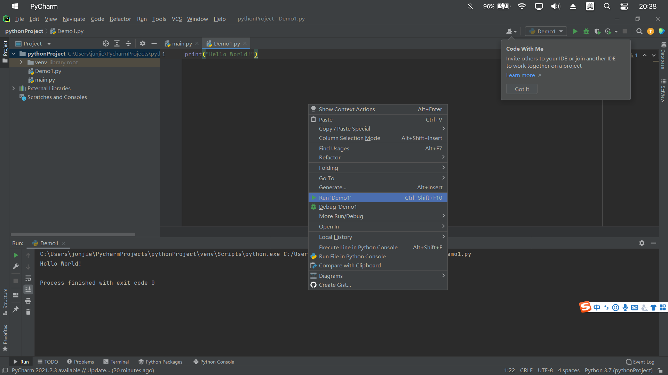Open Search Everywhere magnifier in toolbar
The width and height of the screenshot is (668, 375).
pos(639,31)
